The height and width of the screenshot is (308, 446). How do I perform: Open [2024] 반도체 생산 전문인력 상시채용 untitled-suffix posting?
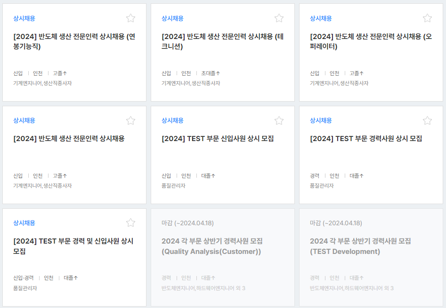point(69,139)
